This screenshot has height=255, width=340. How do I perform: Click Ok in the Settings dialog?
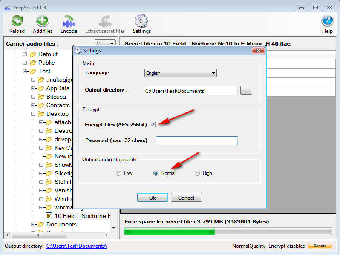(x=153, y=198)
